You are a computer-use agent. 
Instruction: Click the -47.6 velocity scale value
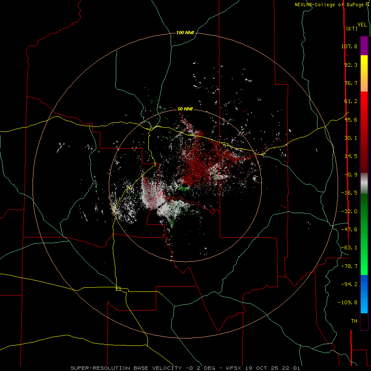click(x=349, y=230)
